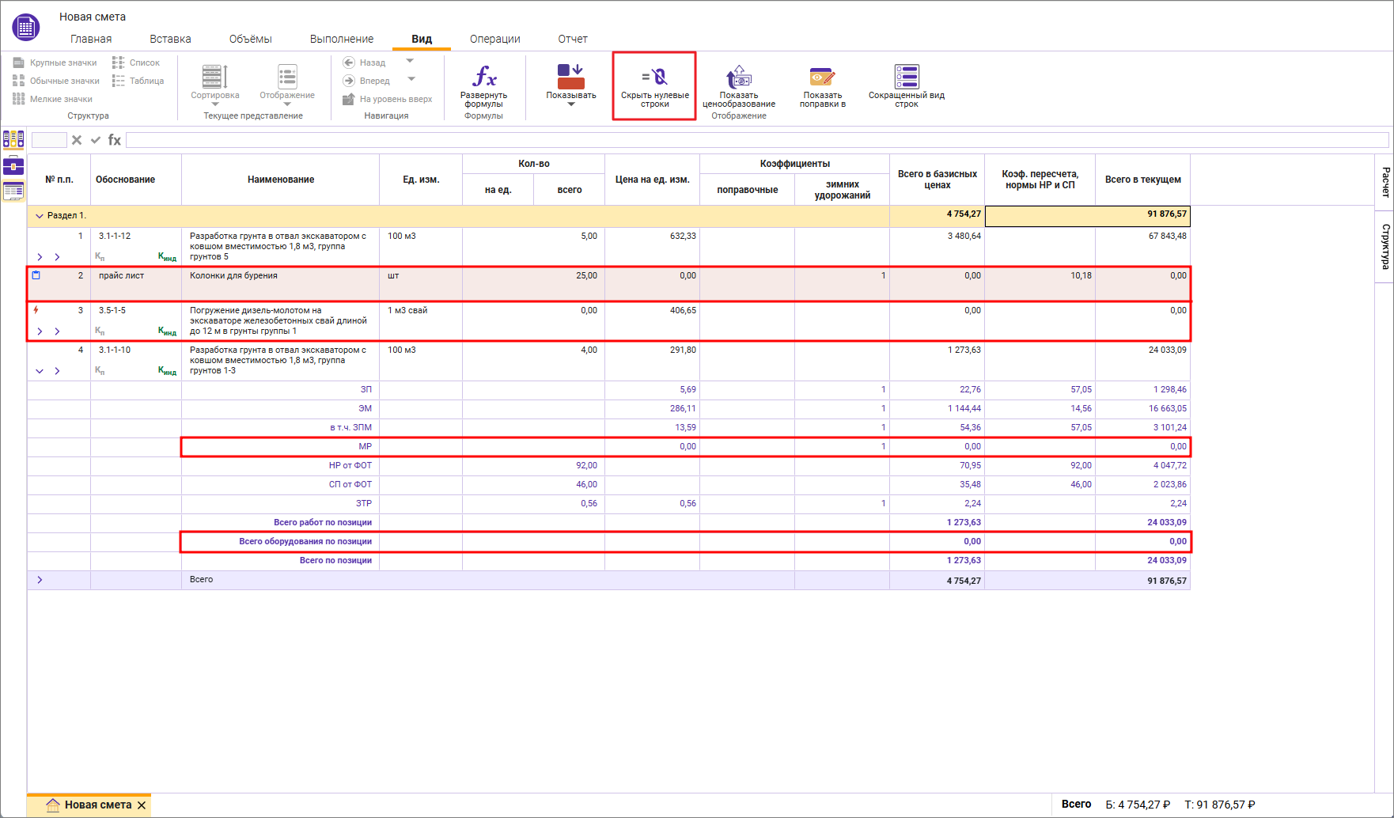Image resolution: width=1394 pixels, height=818 pixels.
Task: Switch structure to Таблица view
Action: [x=138, y=81]
